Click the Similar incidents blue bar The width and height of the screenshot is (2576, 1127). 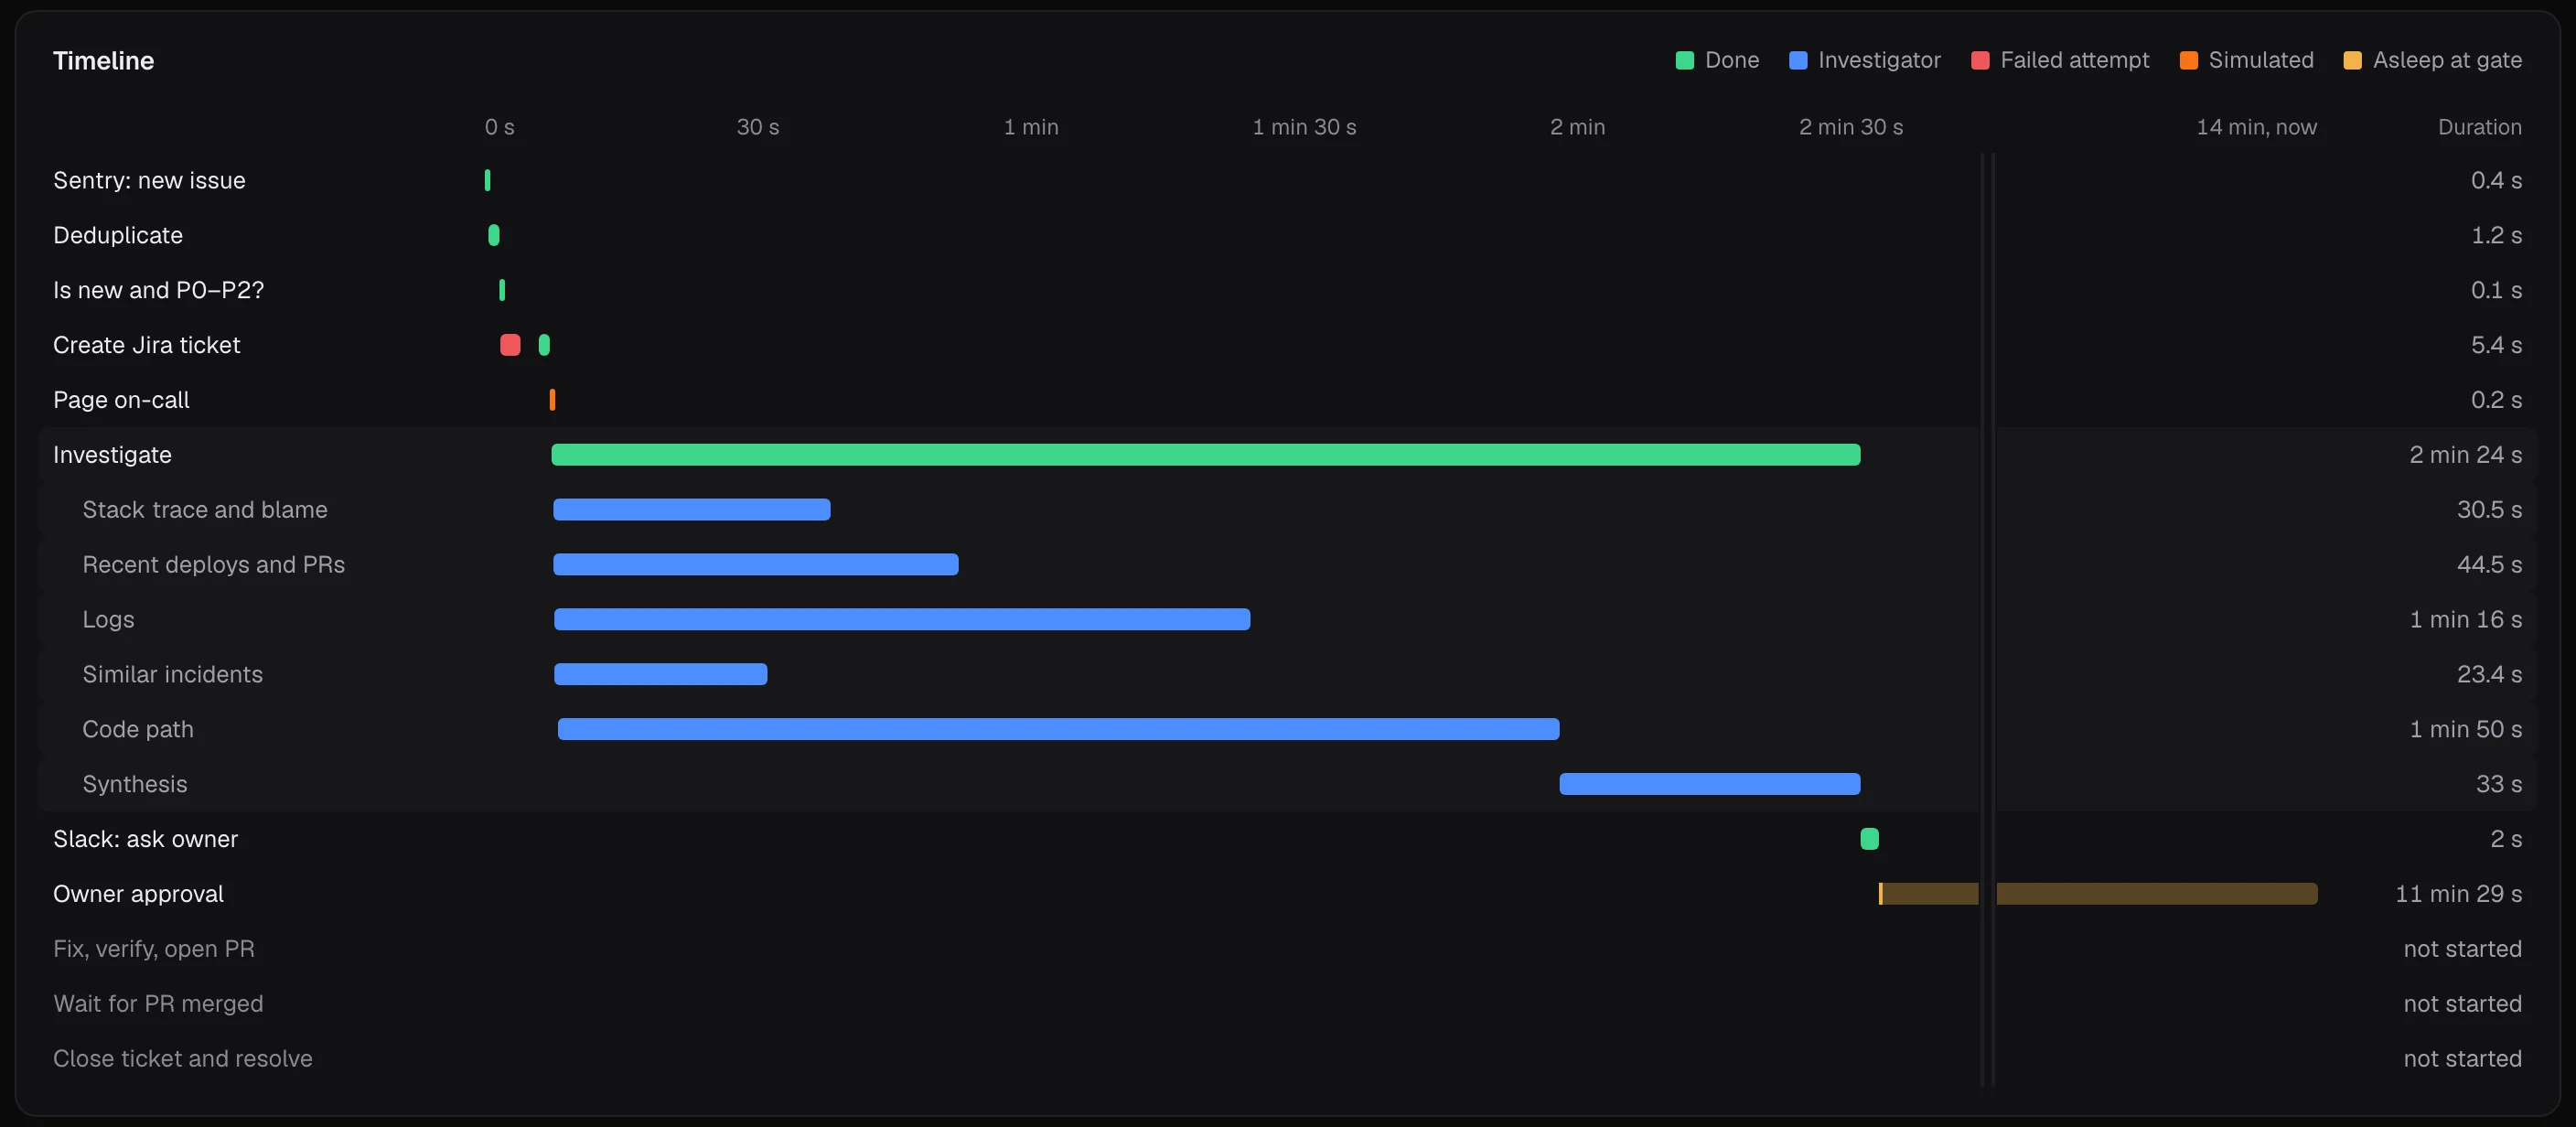661,674
